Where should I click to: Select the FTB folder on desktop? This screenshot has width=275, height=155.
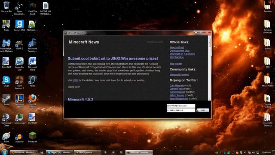coord(267,63)
